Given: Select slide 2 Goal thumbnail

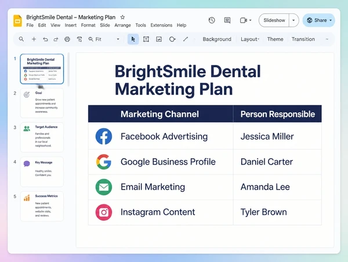Looking at the screenshot, I should point(42,103).
